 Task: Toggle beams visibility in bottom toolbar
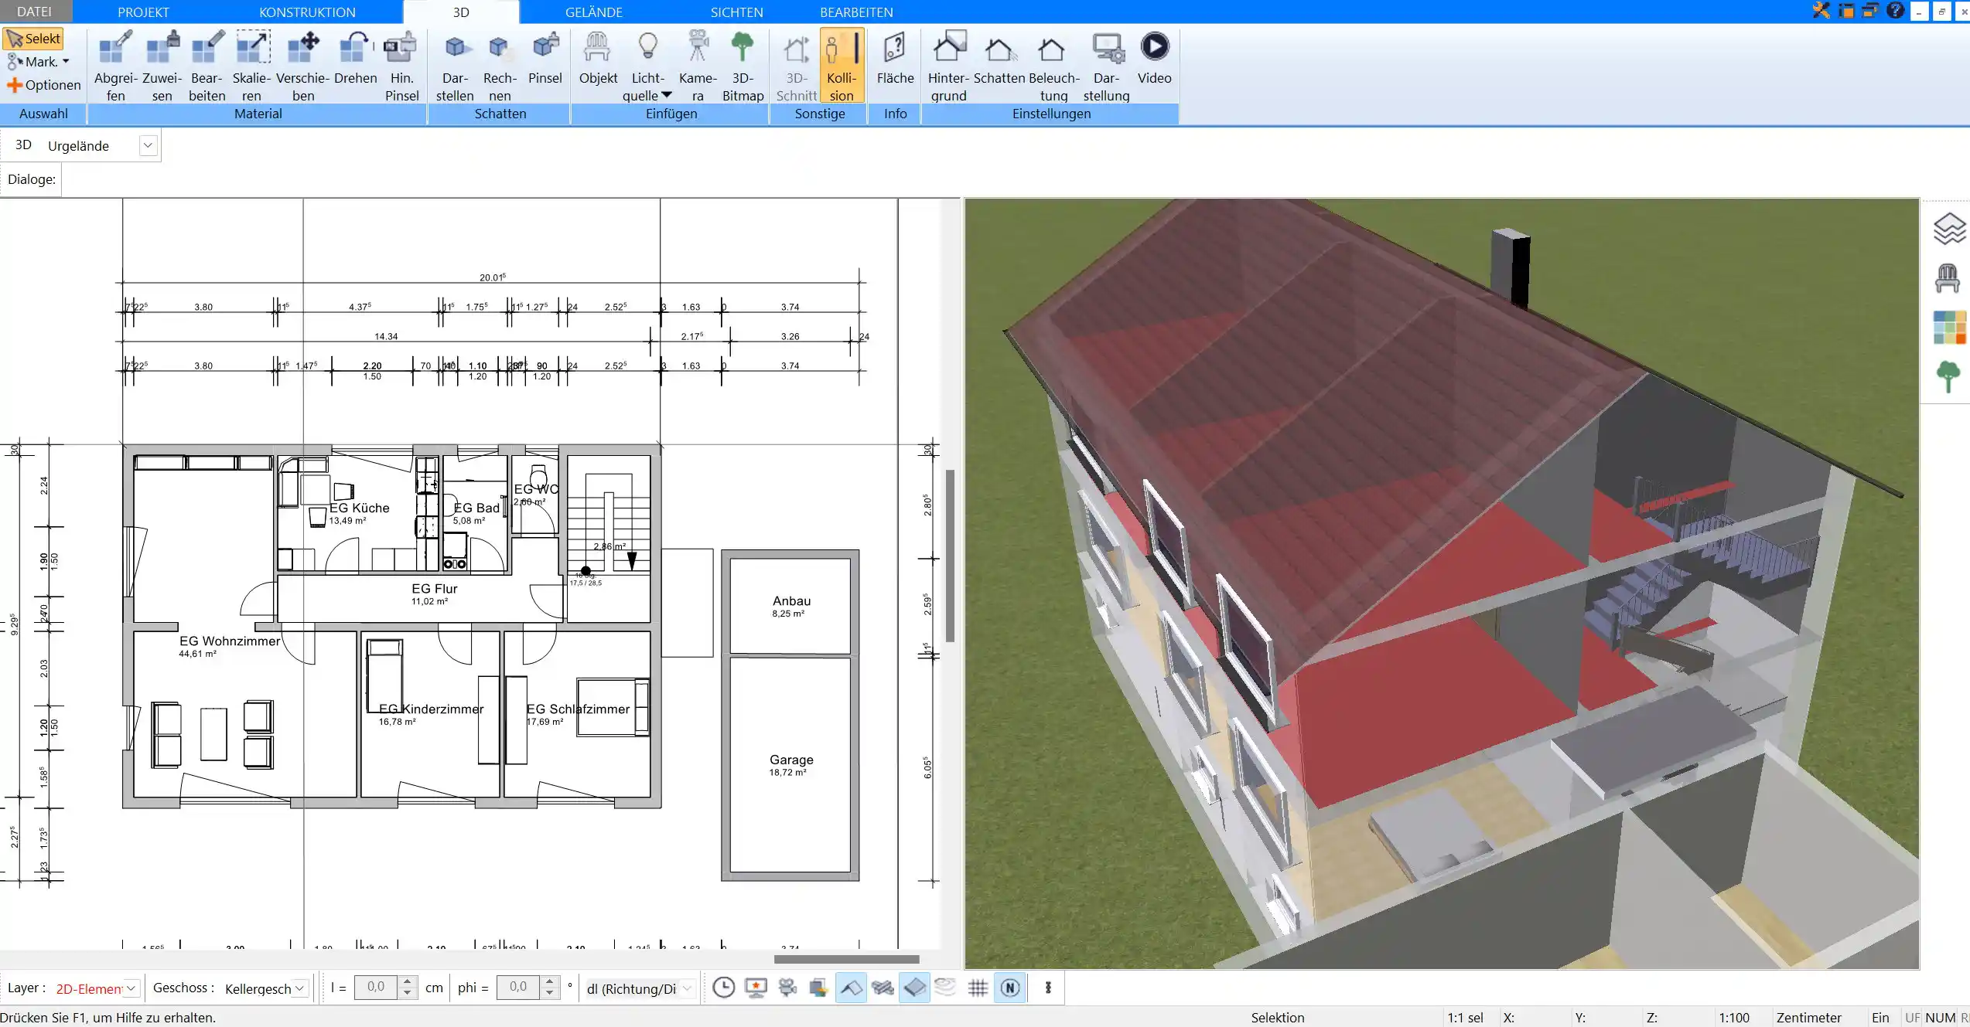click(x=883, y=988)
